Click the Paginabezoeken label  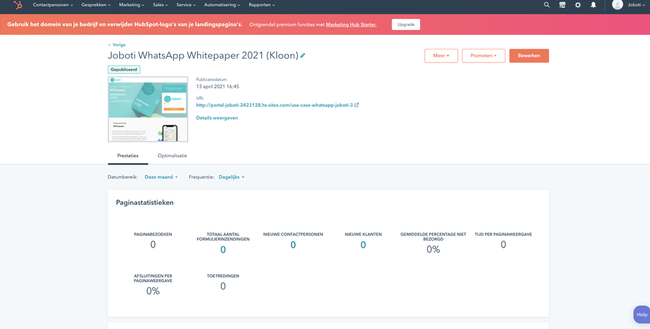153,234
